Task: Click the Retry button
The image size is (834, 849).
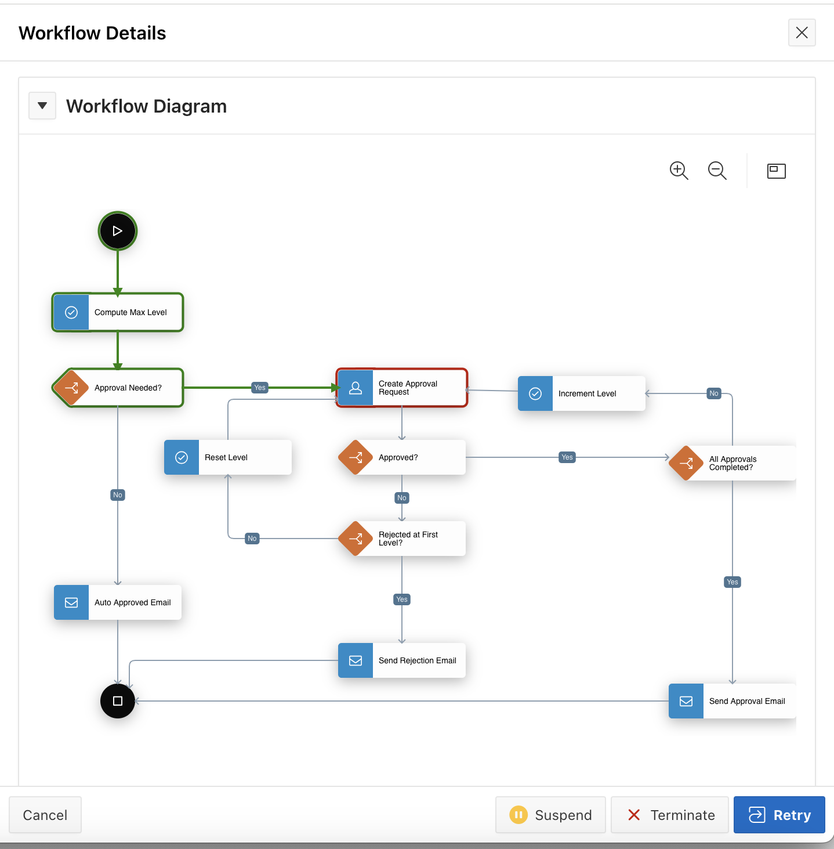Action: pos(779,815)
